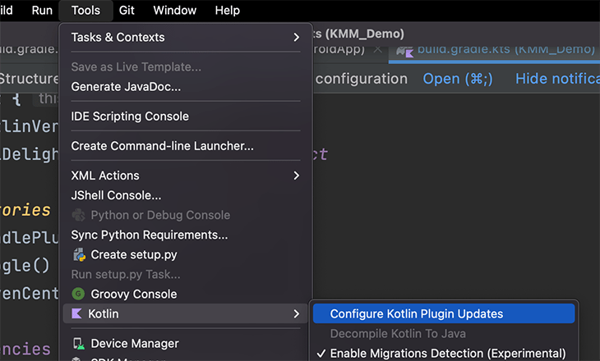The height and width of the screenshot is (361, 600).
Task: Click the green Groovy Console icon
Action: click(78, 294)
